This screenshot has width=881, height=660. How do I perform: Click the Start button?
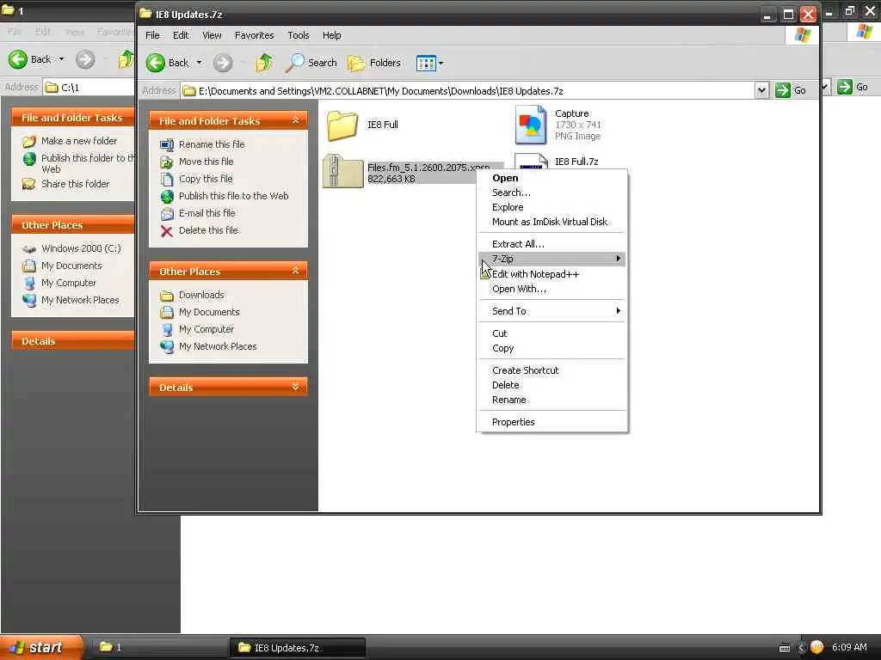pos(40,647)
